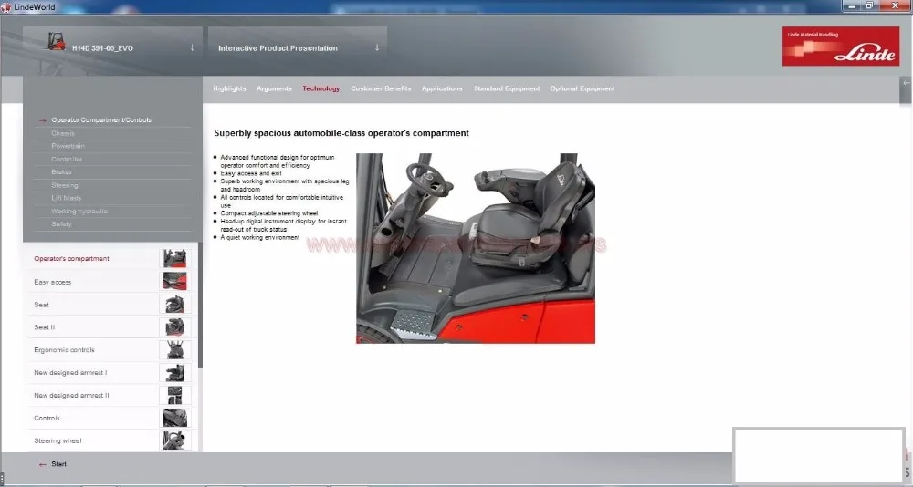This screenshot has height=487, width=913.
Task: Click the Operator's compartment list entry
Action: click(x=110, y=258)
